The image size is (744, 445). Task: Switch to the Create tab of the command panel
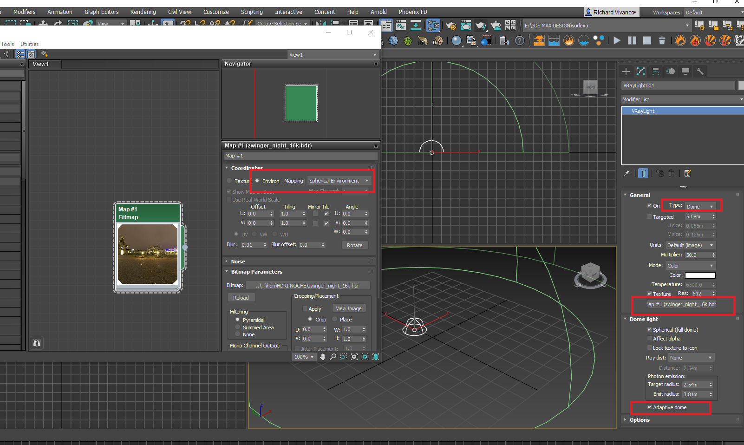626,71
